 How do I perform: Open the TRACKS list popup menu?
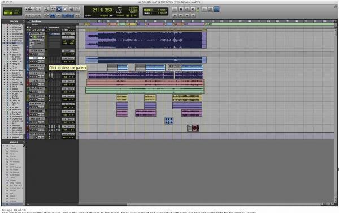point(24,21)
